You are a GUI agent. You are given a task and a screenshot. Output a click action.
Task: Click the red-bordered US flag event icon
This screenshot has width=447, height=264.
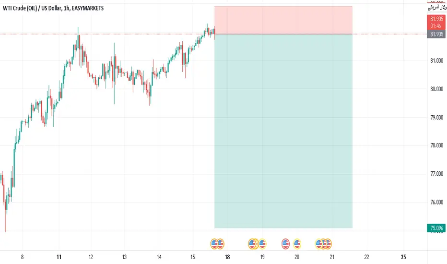point(285,244)
